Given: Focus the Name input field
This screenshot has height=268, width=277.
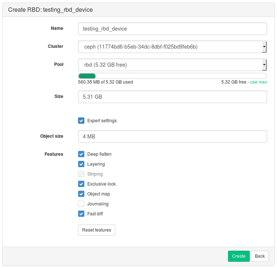Looking at the screenshot, I should (x=172, y=29).
